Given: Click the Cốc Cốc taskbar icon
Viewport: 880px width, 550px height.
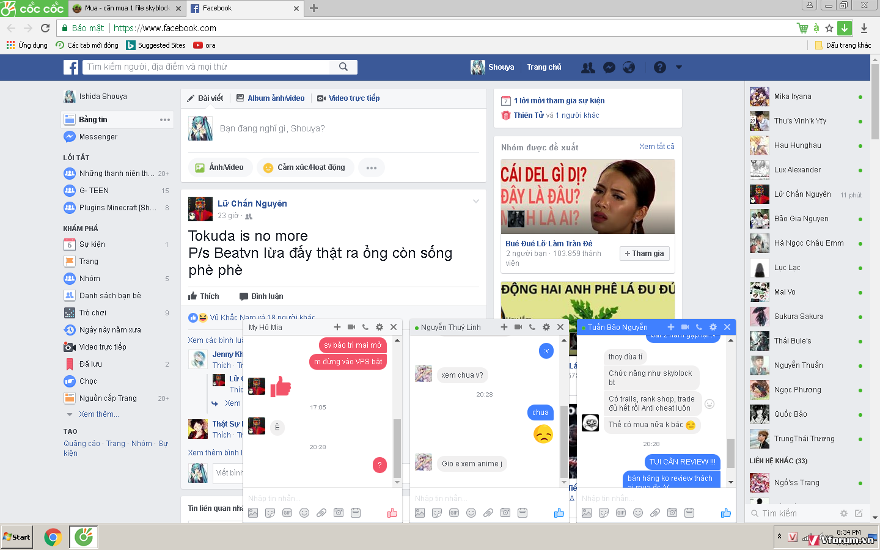Looking at the screenshot, I should tap(83, 537).
